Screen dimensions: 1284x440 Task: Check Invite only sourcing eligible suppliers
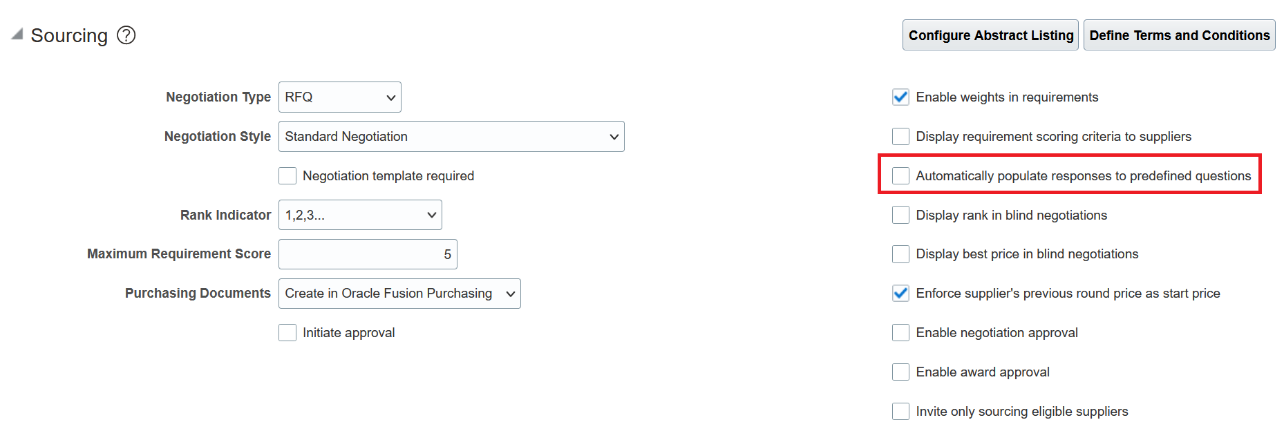point(900,412)
